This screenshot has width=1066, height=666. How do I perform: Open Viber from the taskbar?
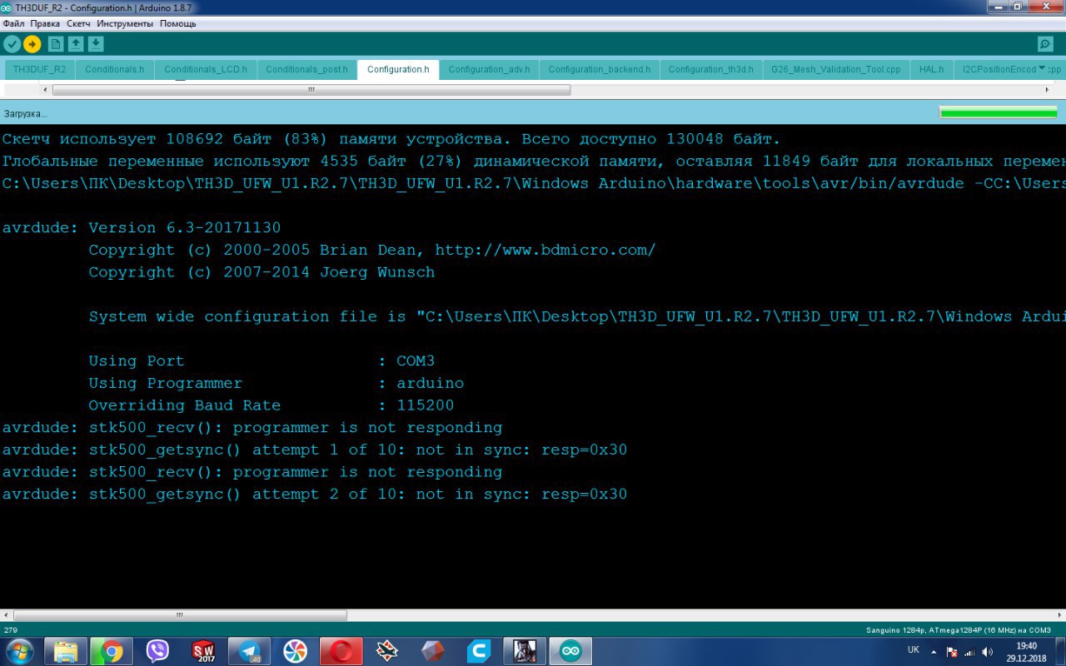tap(157, 651)
